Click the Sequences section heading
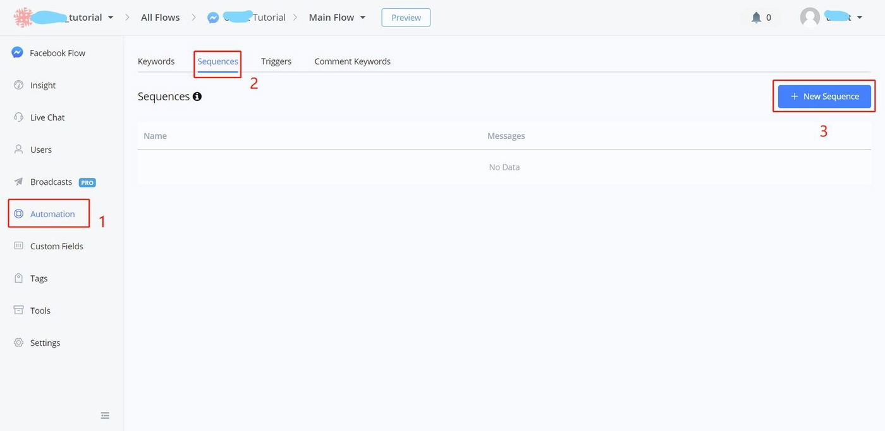Screen dimensions: 885x431 click(x=164, y=97)
